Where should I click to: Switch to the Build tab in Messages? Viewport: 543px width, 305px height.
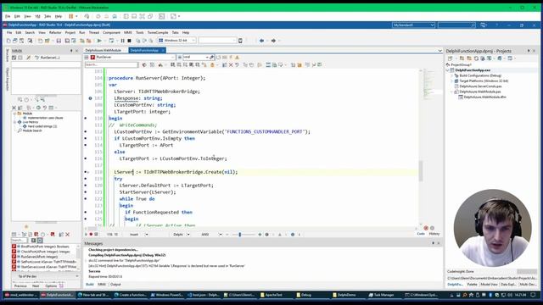click(90, 285)
